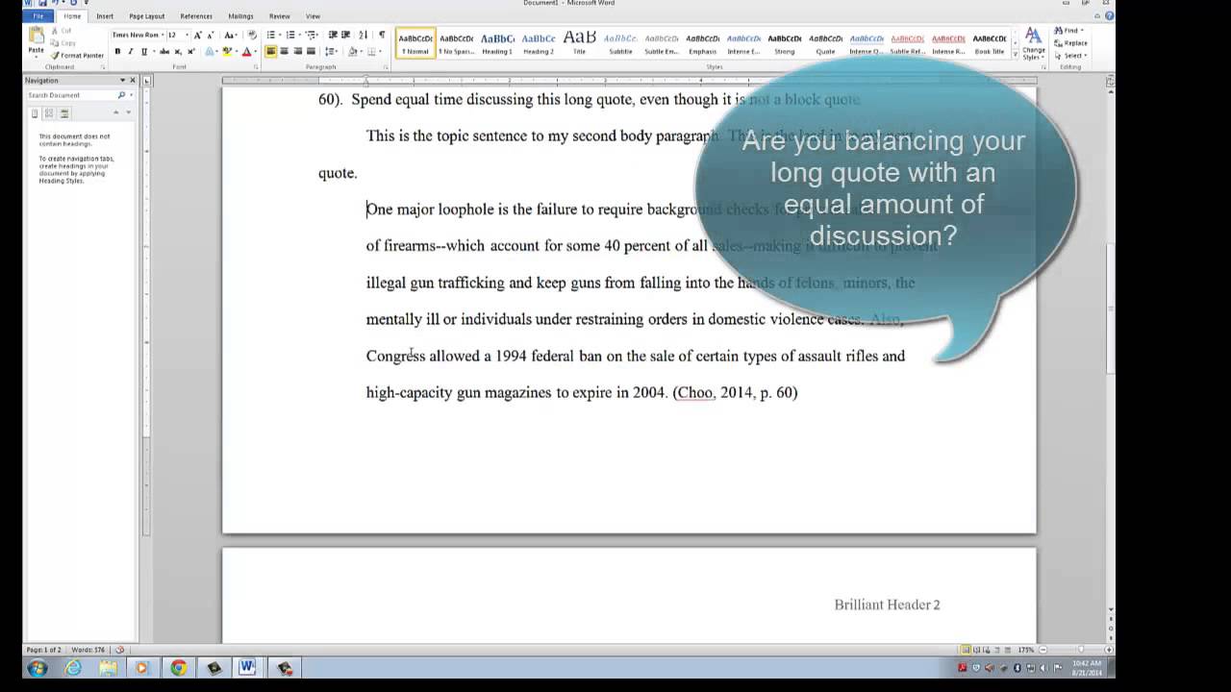Toggle Subscript formatting
The height and width of the screenshot is (692, 1231).
(178, 51)
